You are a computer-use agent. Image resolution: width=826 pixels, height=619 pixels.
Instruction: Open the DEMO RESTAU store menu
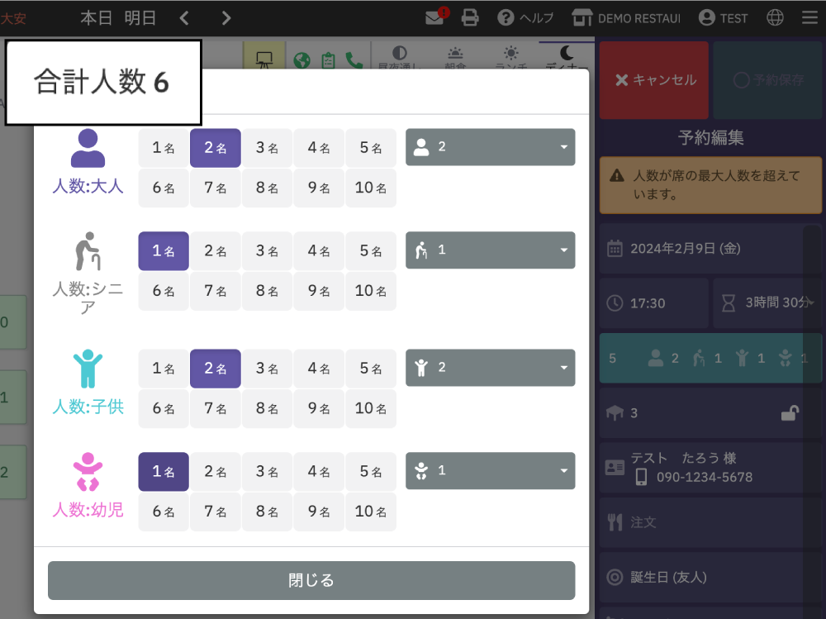626,18
